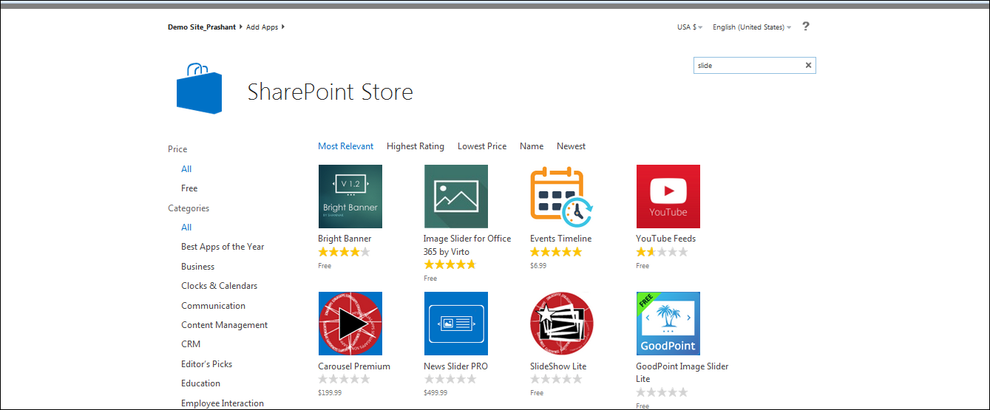This screenshot has height=410, width=990.
Task: Filter price by Free
Action: (x=189, y=188)
